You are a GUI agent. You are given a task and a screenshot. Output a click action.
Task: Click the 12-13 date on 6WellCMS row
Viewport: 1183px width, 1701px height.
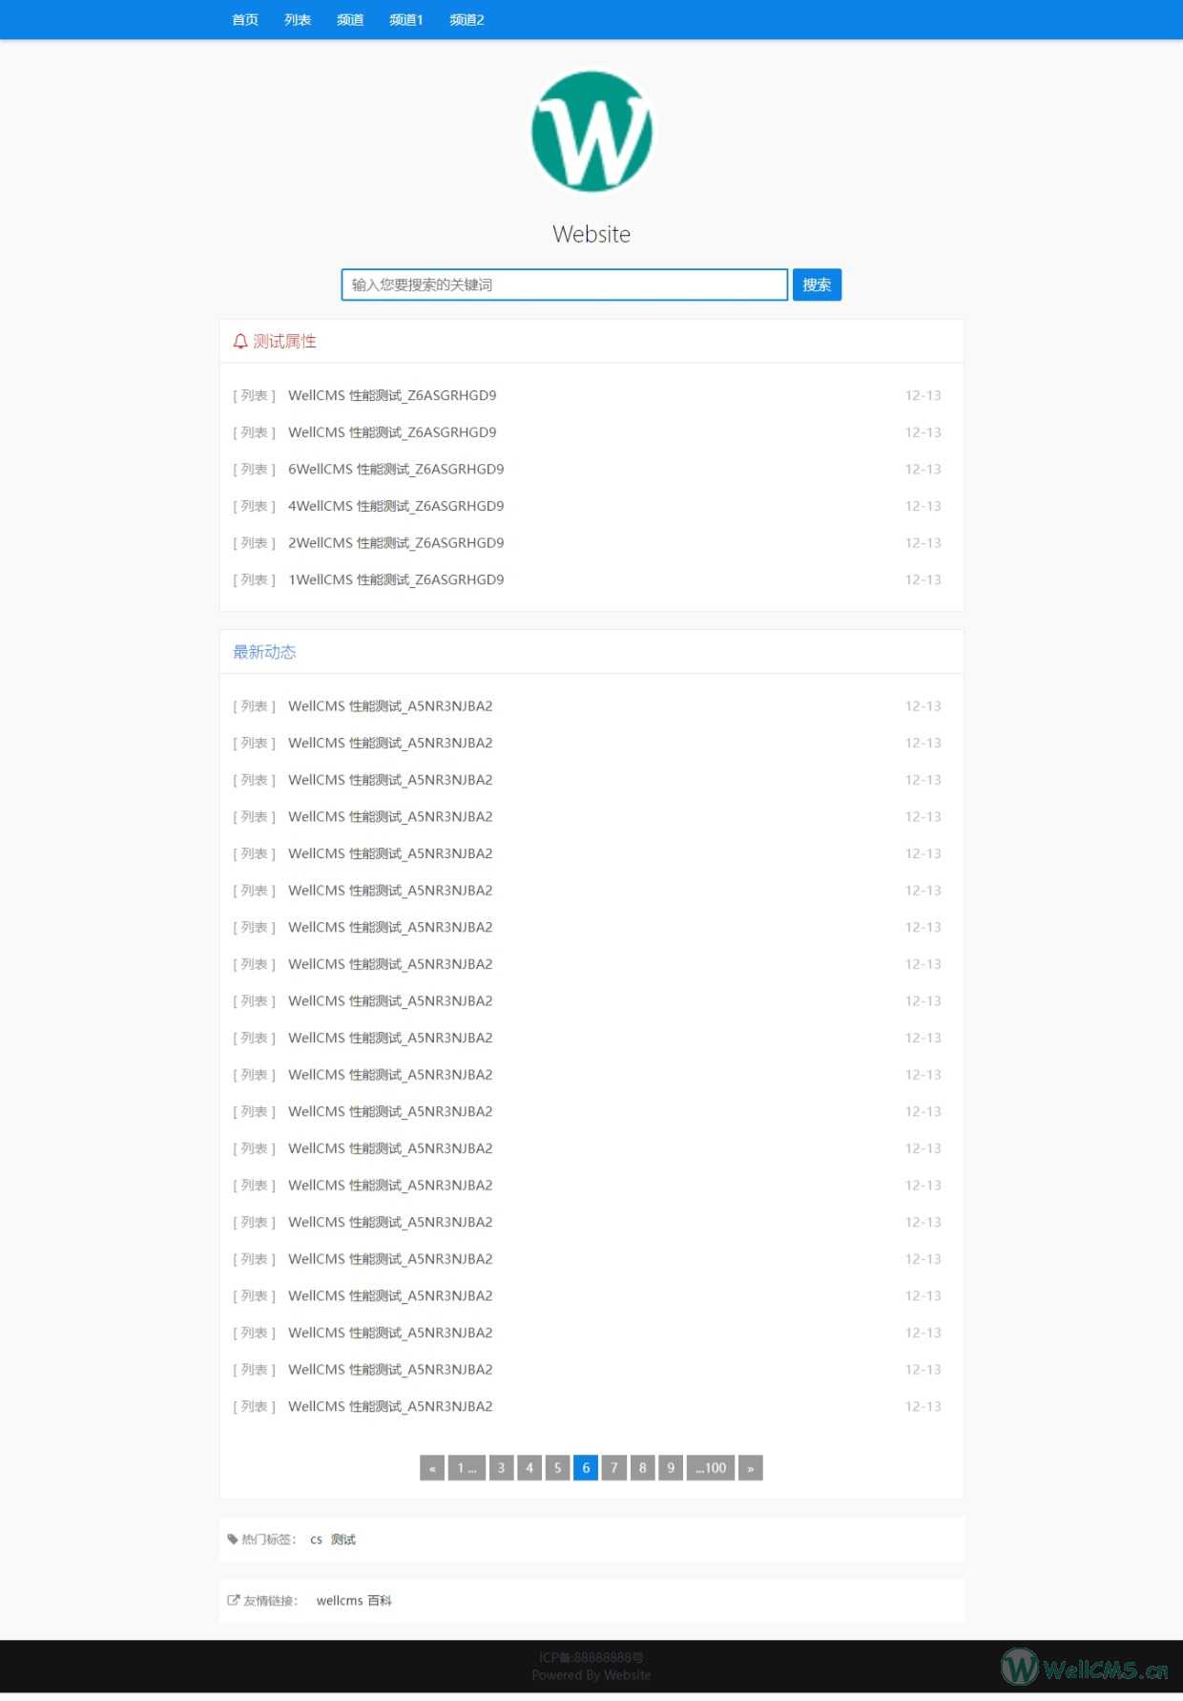(x=923, y=469)
